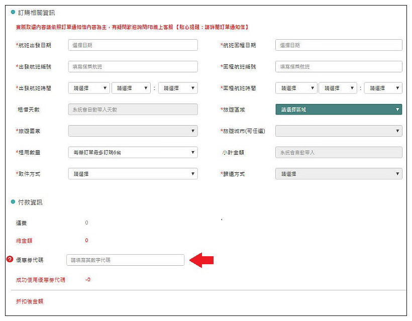The height and width of the screenshot is (321, 412).
Task: Open the first 回程航班時間 dropdown
Action: 296,88
